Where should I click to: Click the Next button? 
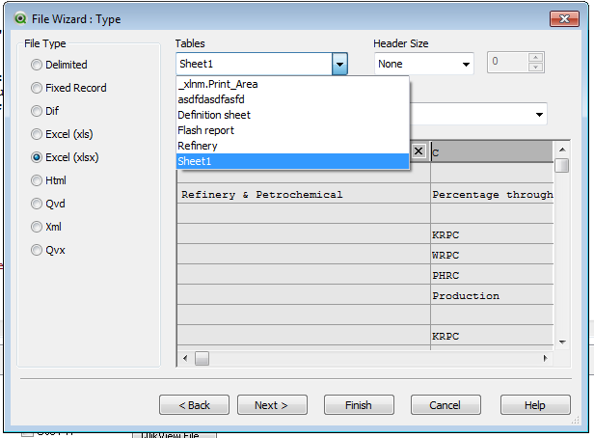point(272,405)
